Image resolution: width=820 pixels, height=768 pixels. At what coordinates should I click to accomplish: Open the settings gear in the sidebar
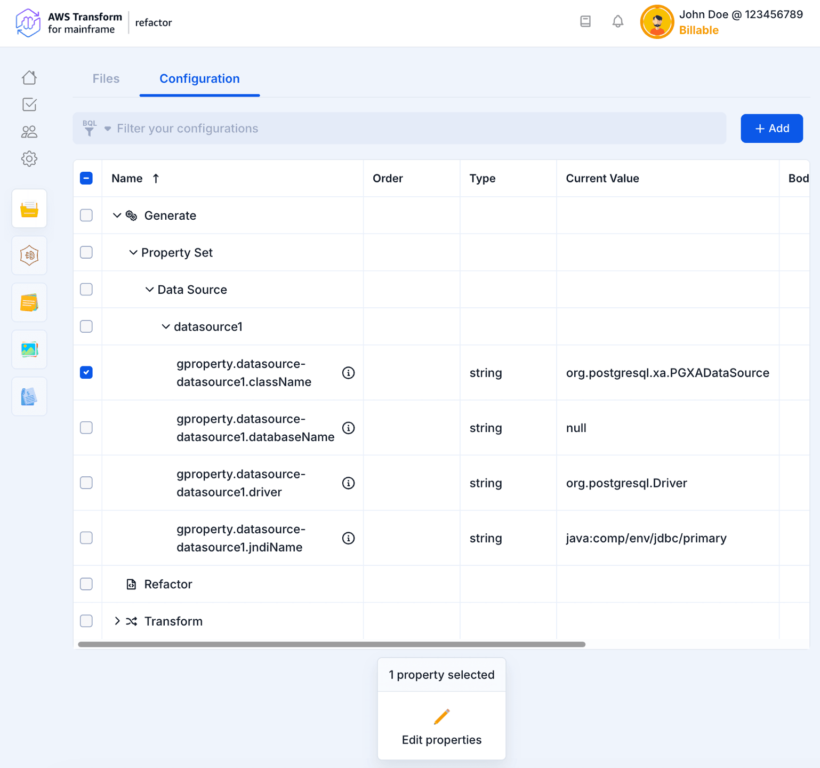pos(29,159)
